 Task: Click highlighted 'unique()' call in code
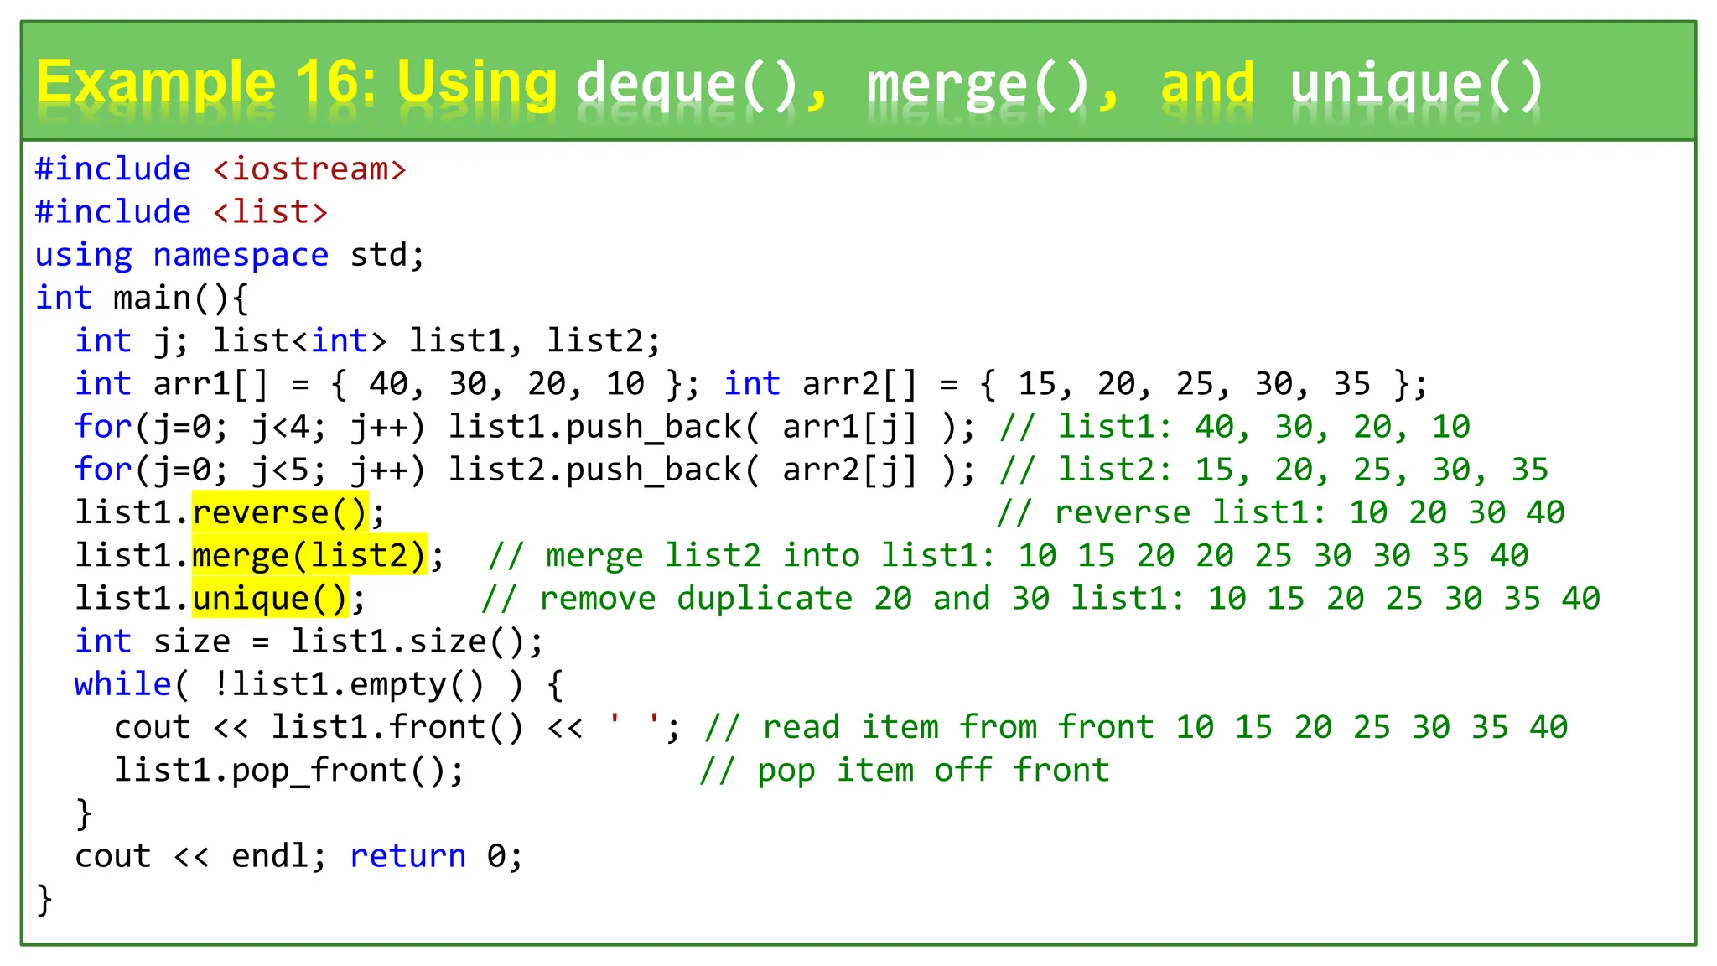pos(271,597)
